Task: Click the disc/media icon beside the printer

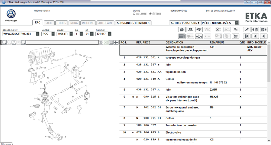Action: click(190, 30)
